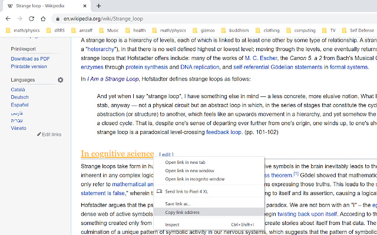
Task: Open the M. C. Escher link
Action: tap(261, 58)
